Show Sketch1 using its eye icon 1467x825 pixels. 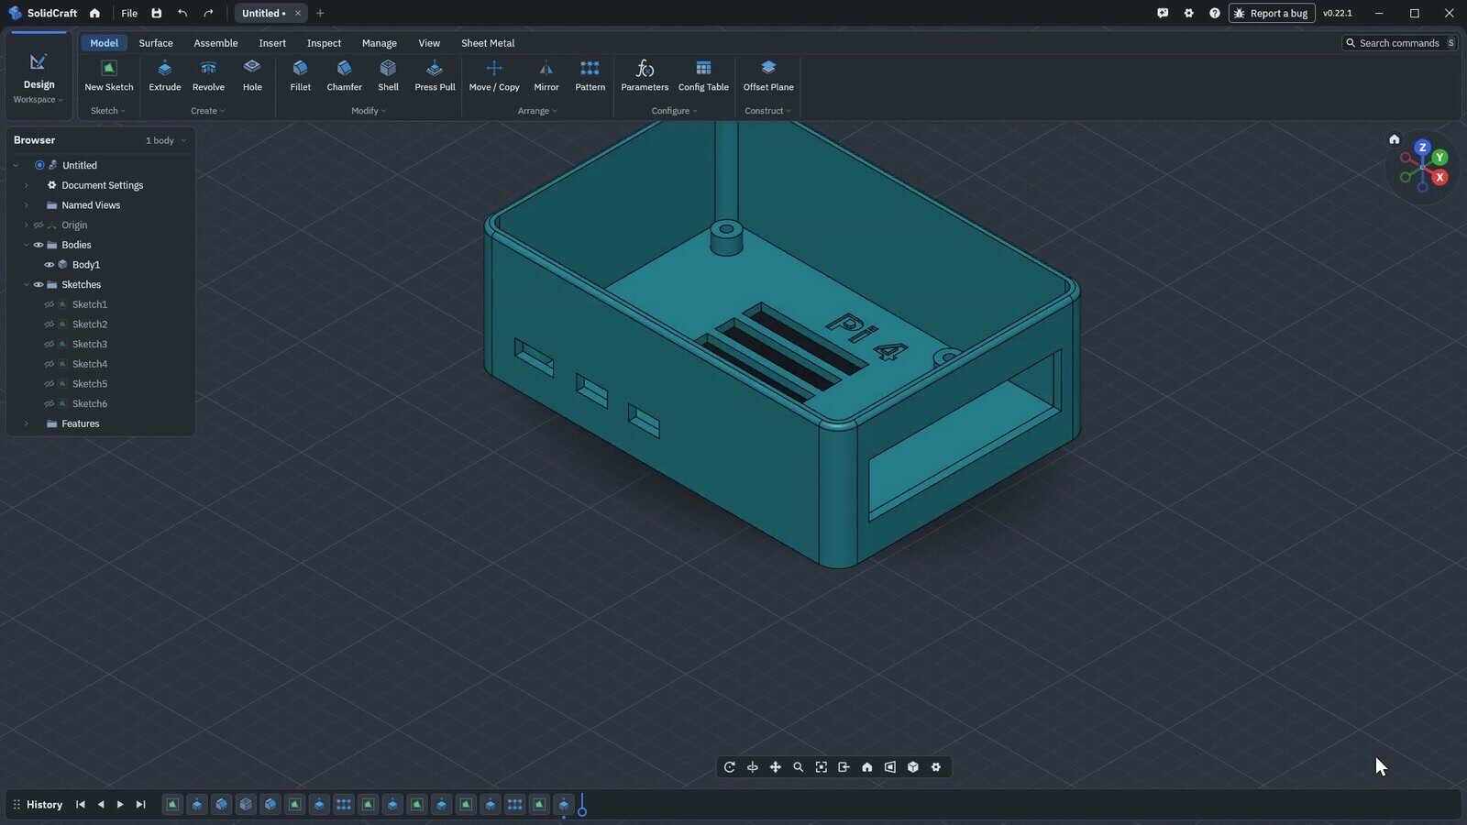(x=50, y=304)
